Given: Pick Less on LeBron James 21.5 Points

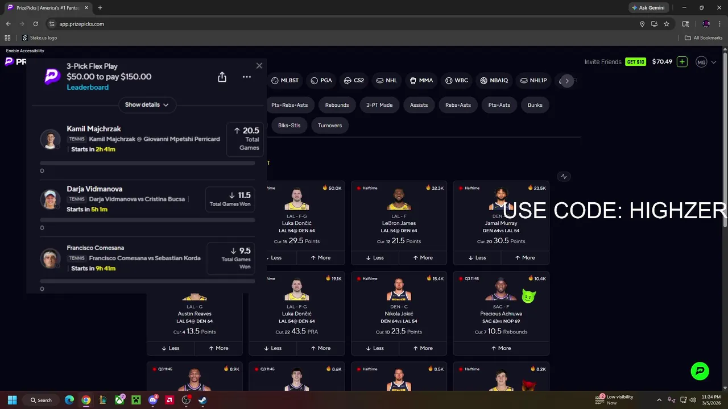Looking at the screenshot, I should tap(375, 257).
